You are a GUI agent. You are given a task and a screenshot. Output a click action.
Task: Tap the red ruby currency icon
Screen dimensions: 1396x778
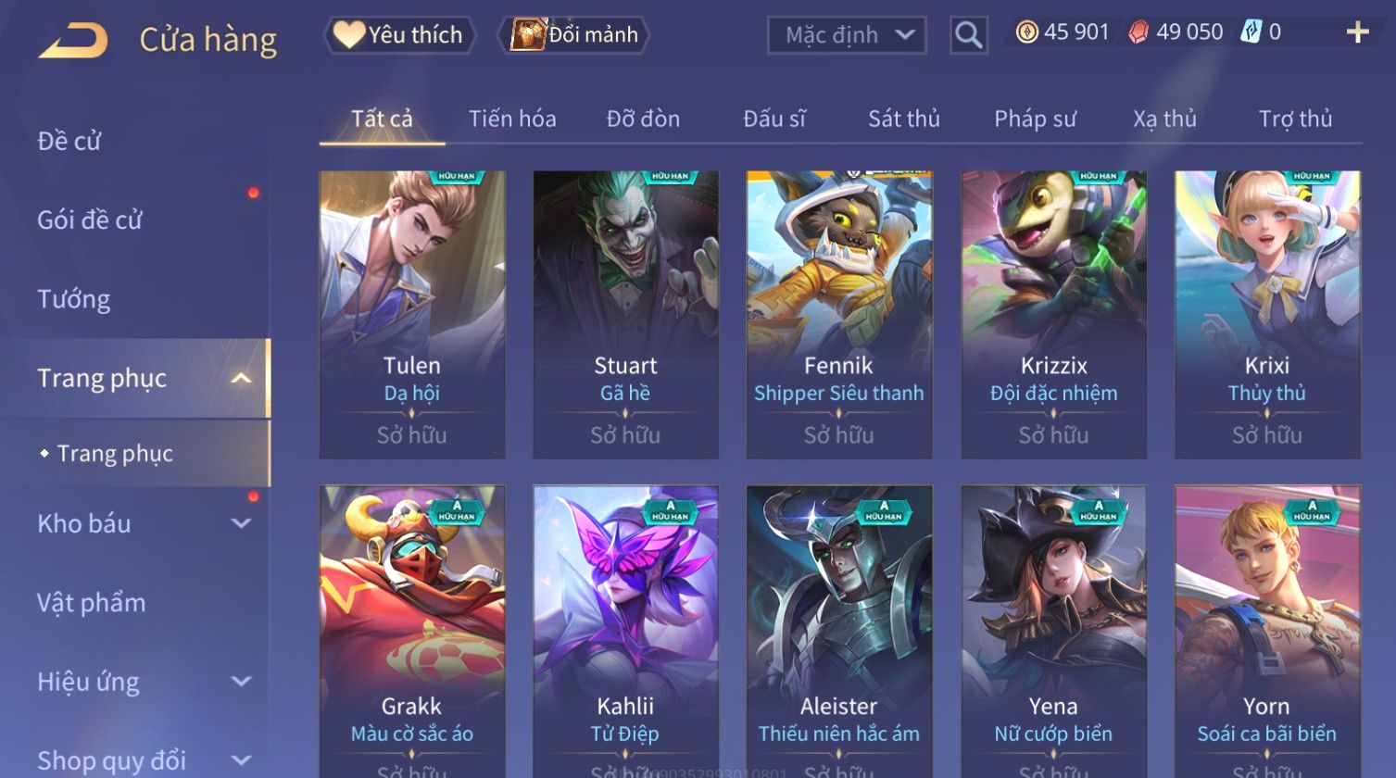(1138, 32)
